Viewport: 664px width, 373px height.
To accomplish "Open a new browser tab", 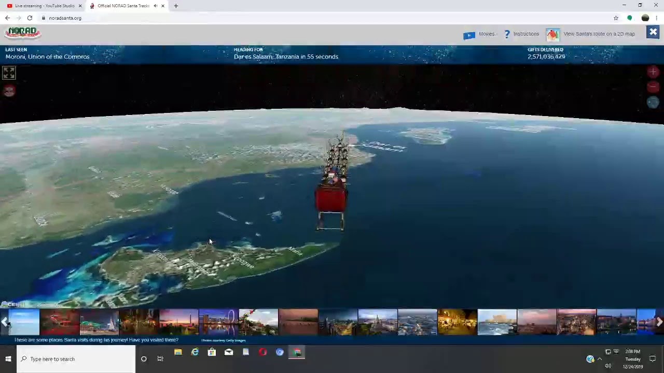I will click(x=176, y=6).
